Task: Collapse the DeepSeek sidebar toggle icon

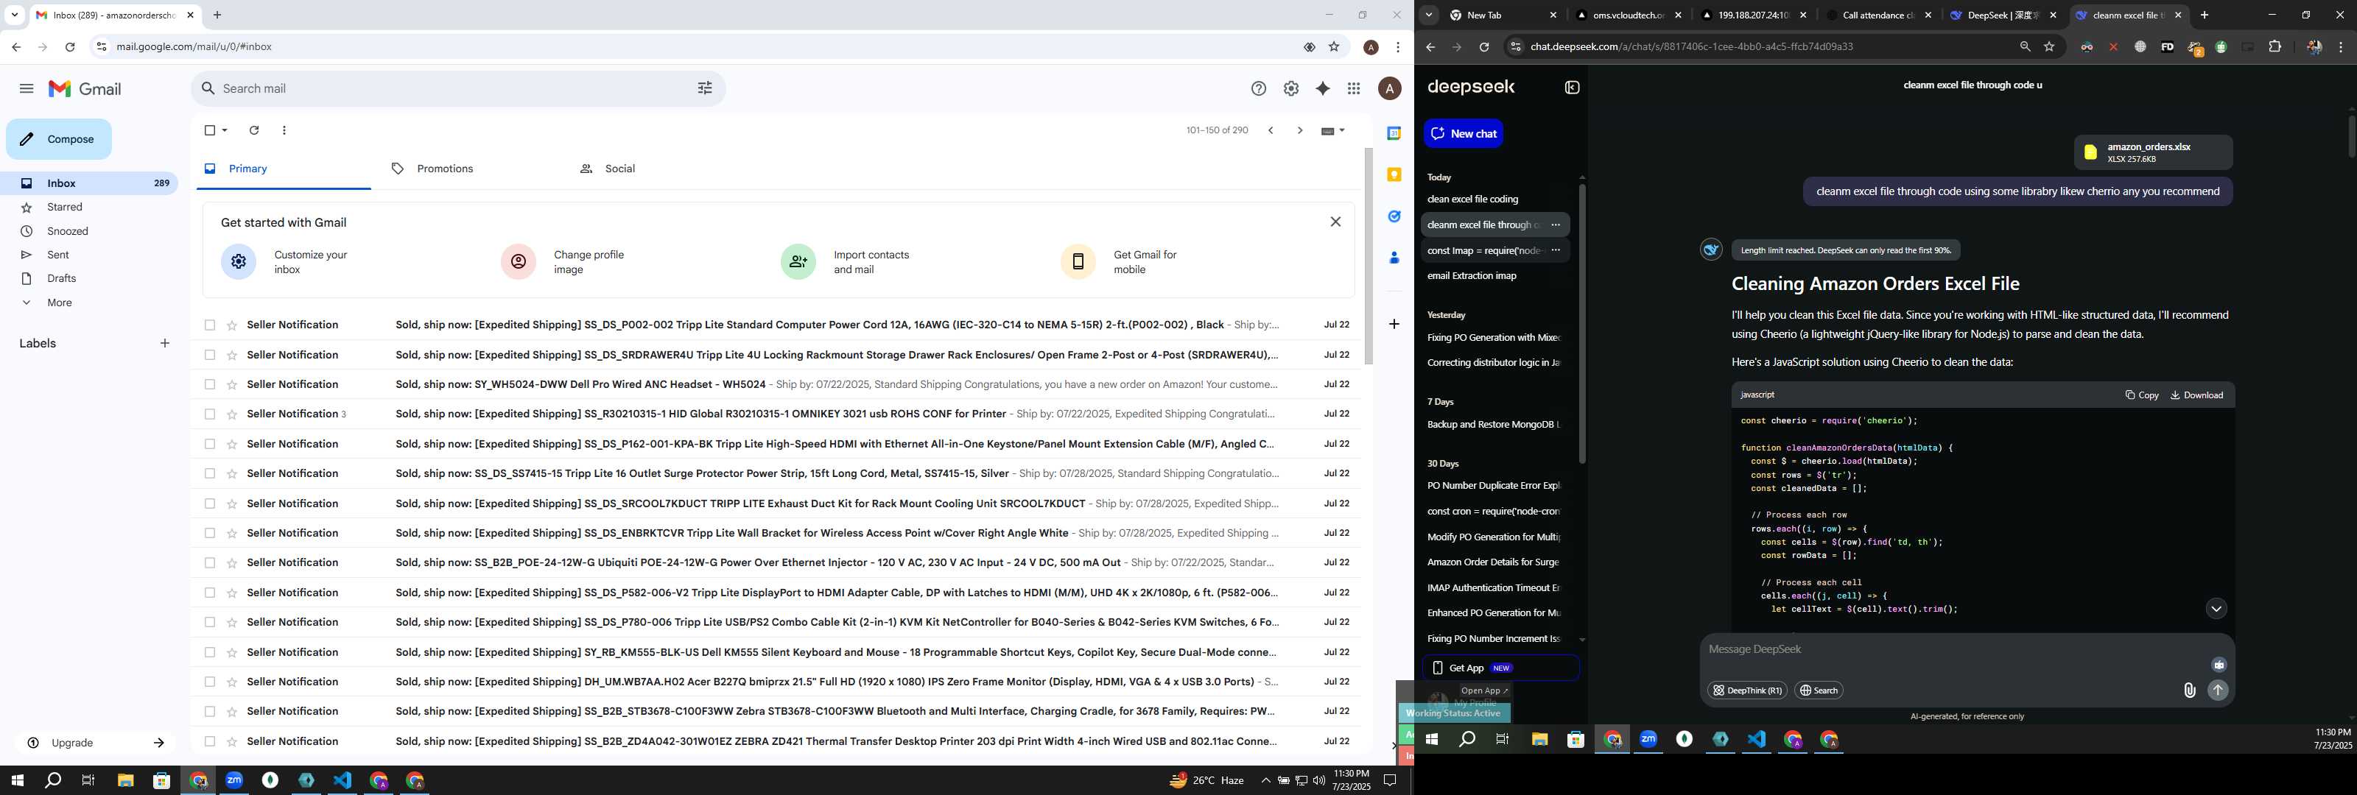Action: (1572, 88)
